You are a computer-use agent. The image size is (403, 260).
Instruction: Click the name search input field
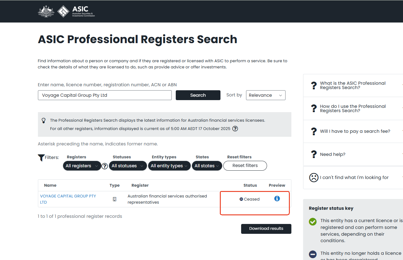105,95
